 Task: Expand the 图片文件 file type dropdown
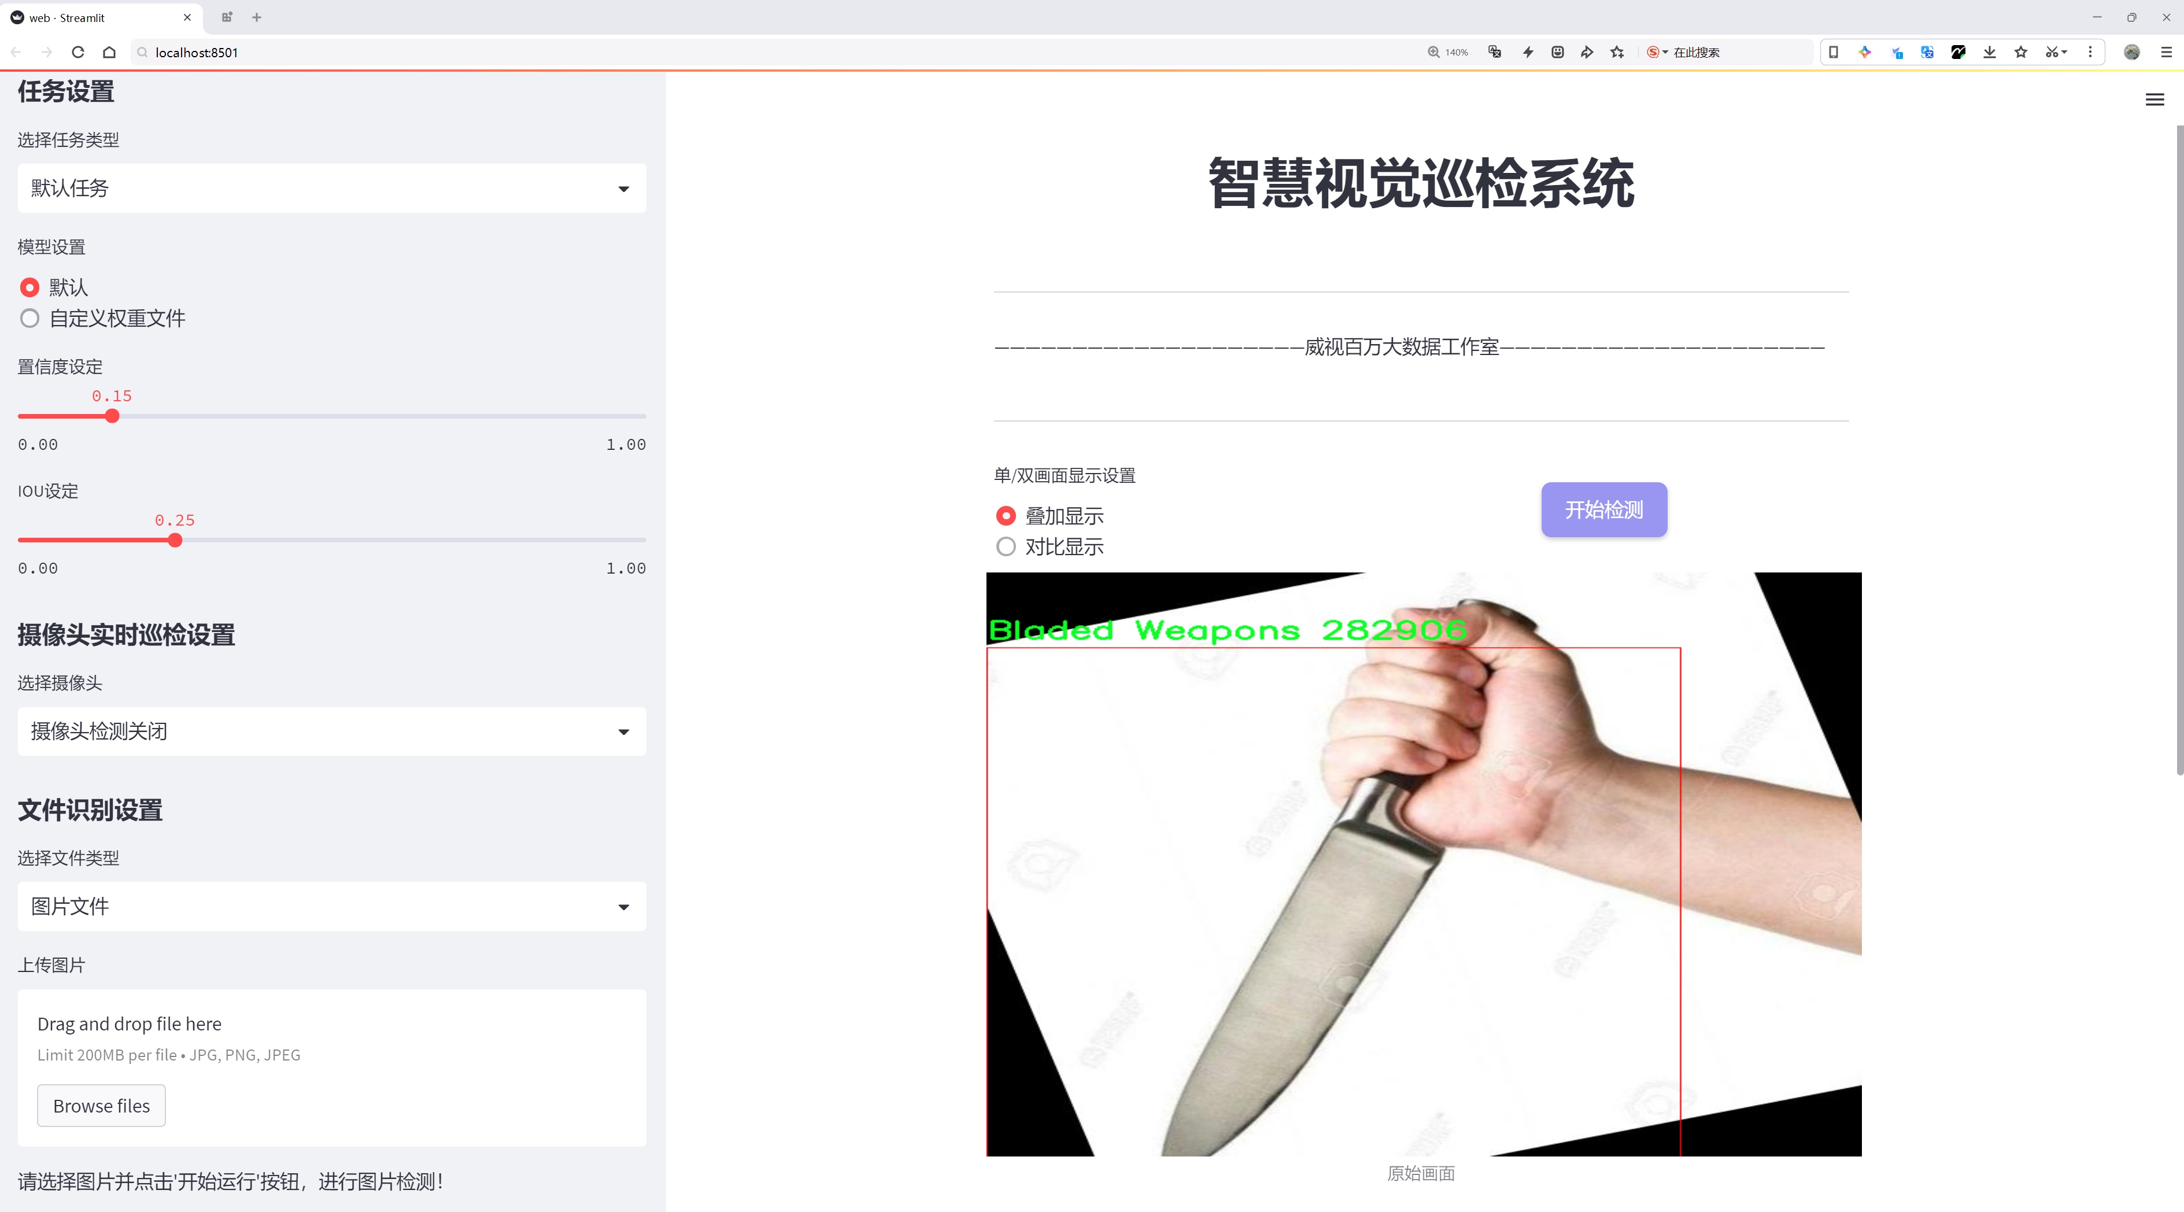331,907
